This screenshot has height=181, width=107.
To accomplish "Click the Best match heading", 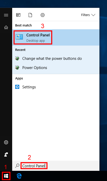I will click(23, 25).
